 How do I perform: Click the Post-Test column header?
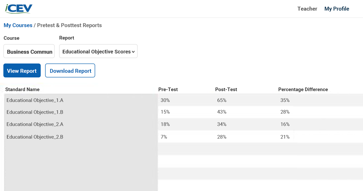pyautogui.click(x=226, y=89)
